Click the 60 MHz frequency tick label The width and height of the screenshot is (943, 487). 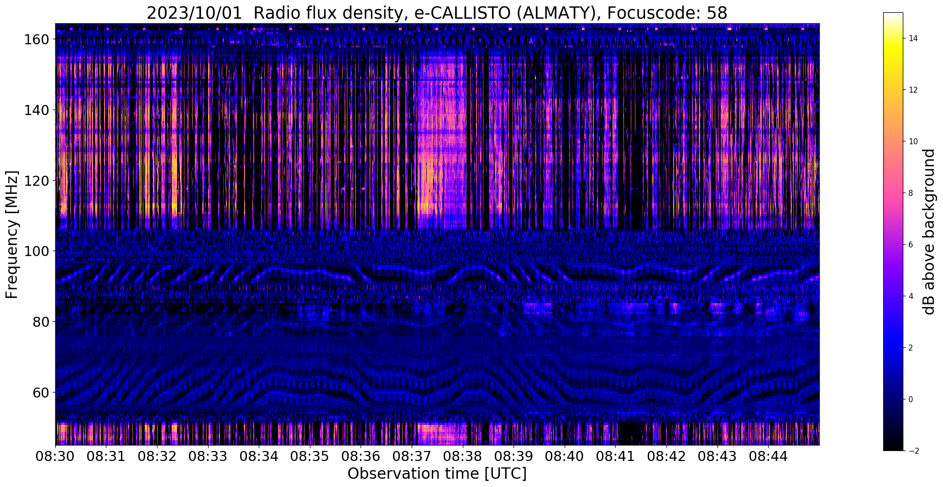(40, 392)
